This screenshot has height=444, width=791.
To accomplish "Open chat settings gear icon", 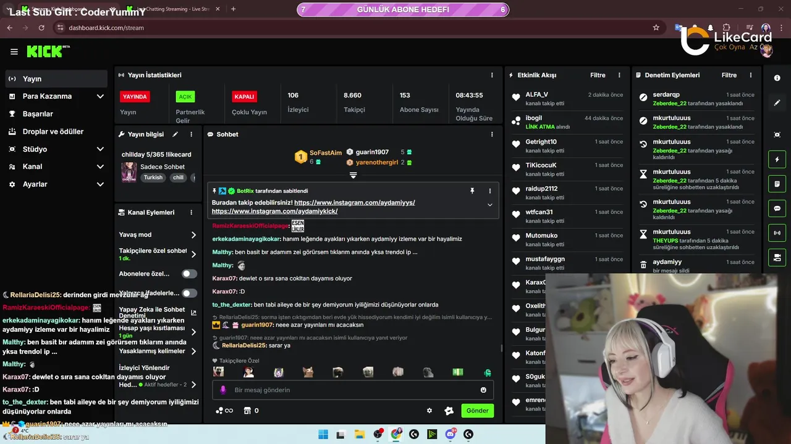I will click(429, 411).
